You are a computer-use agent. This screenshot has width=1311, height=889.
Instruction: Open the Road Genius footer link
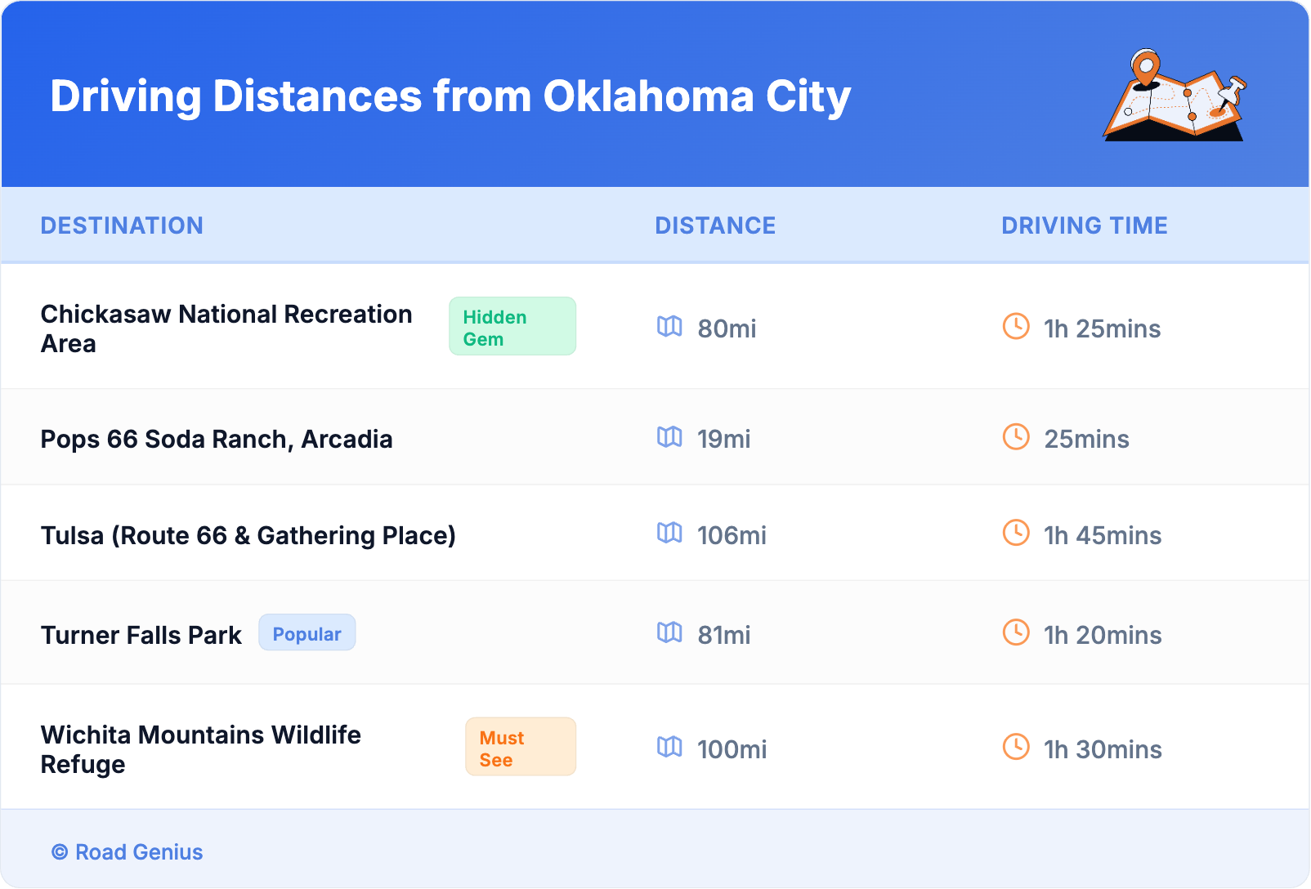[x=128, y=852]
